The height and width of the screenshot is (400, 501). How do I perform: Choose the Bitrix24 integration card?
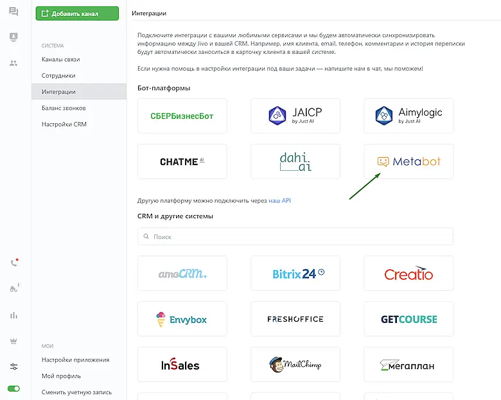295,274
